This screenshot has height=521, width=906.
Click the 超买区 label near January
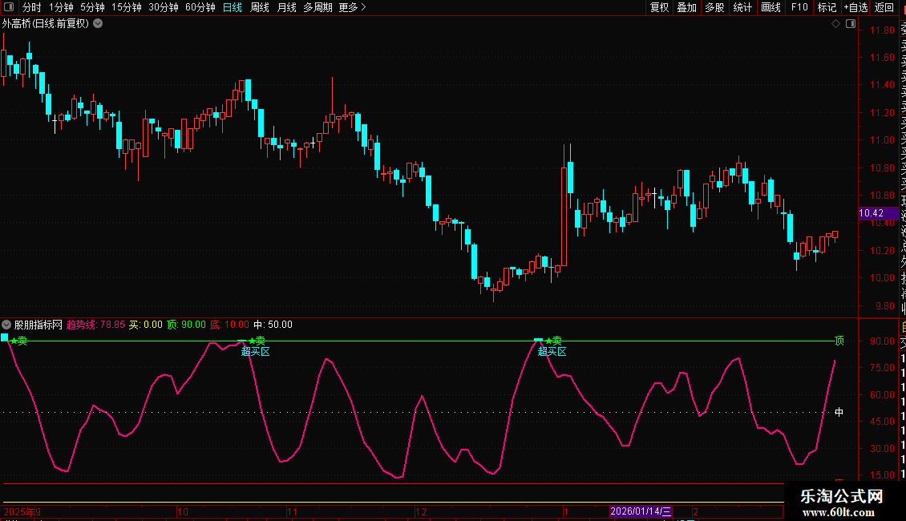click(552, 351)
